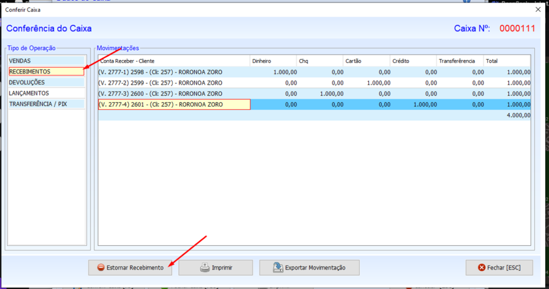
Task: Choose DEVOLUÇÕES in operation list
Action: [x=47, y=82]
